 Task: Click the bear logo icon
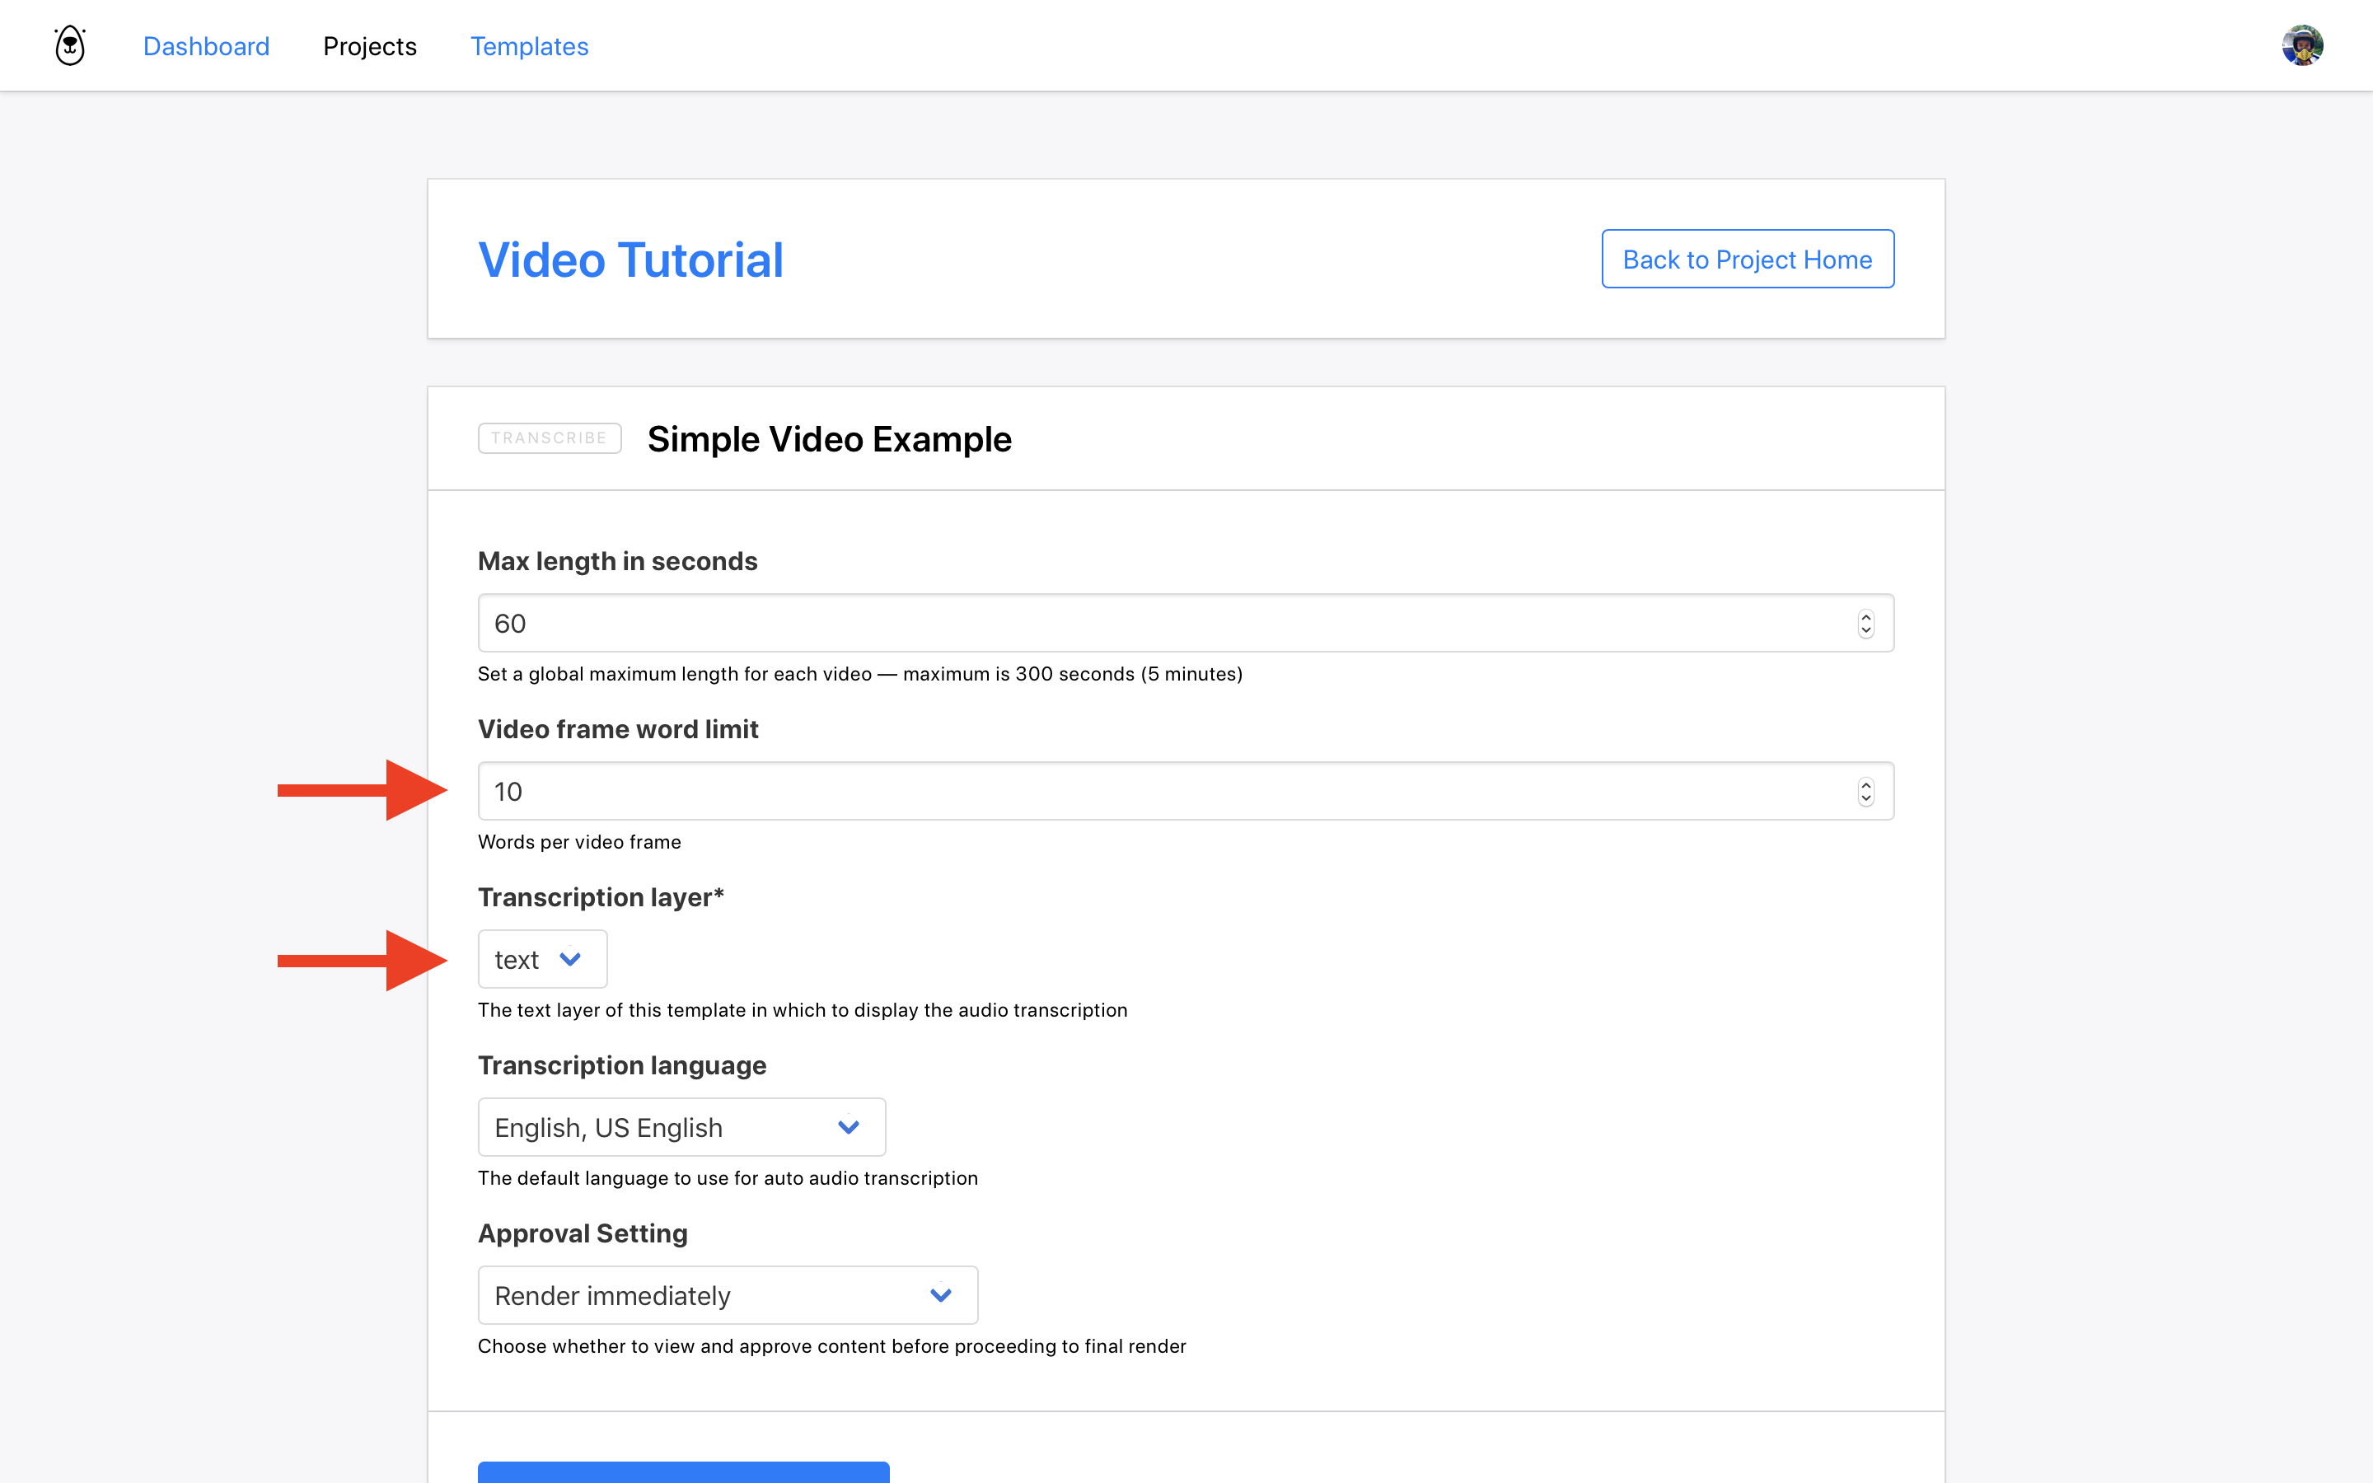click(69, 45)
